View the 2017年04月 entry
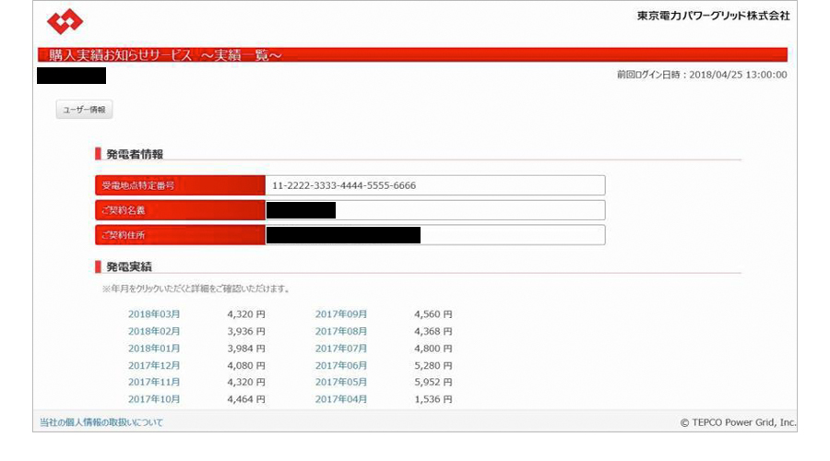This screenshot has width=830, height=461. point(341,399)
